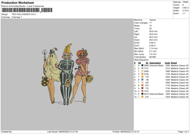The height and width of the screenshot is (134, 190).
Task: Select the pink swatch beside stitch count 1572
Action: [142, 91]
